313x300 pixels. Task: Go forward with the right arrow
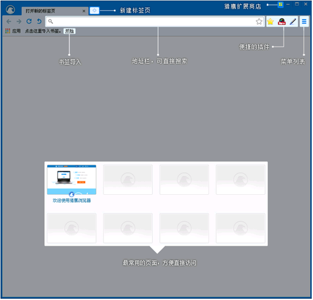[x=19, y=21]
